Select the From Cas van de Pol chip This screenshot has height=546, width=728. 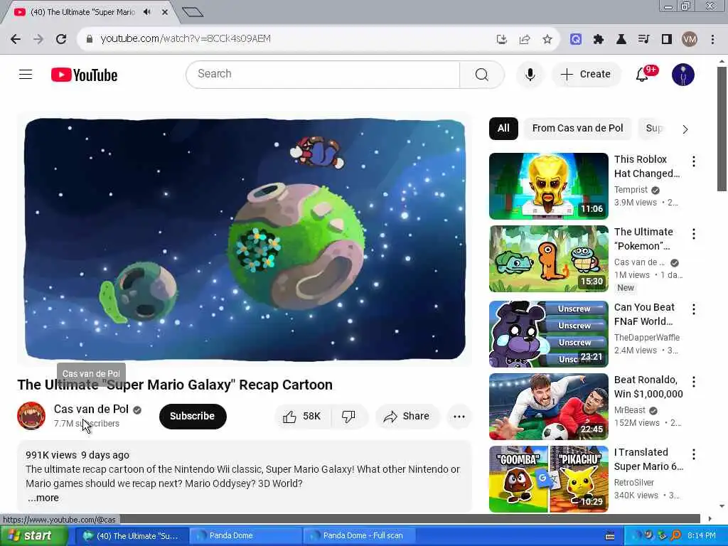point(577,129)
